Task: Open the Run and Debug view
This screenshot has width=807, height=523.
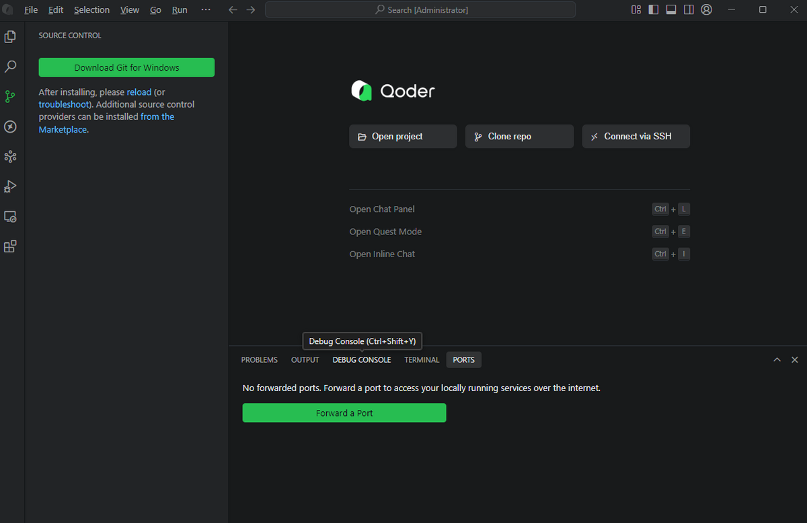Action: 10,186
